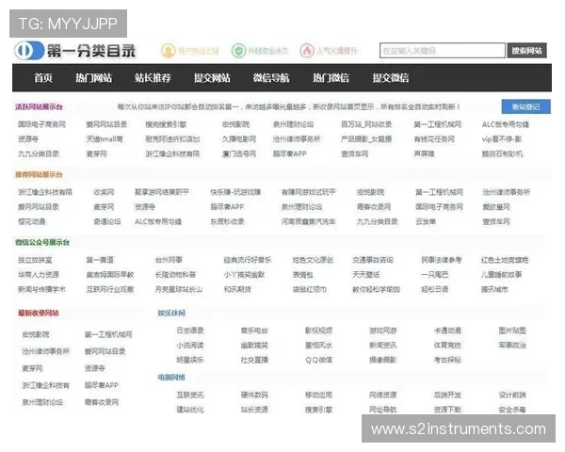Open the 天天壁纸 WeChat account link
This screenshot has width=565, height=452.
pos(366,275)
